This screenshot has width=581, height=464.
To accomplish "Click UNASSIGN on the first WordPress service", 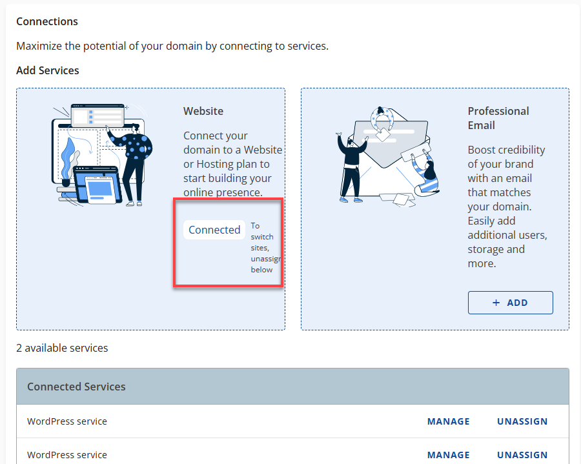I will click(x=522, y=421).
